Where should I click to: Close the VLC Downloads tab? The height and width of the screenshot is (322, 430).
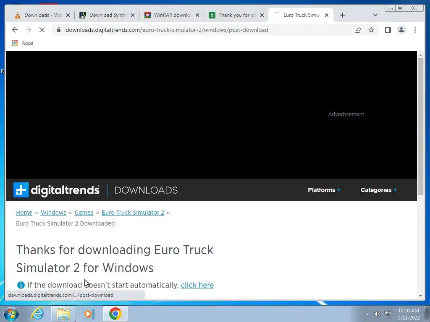tap(68, 15)
